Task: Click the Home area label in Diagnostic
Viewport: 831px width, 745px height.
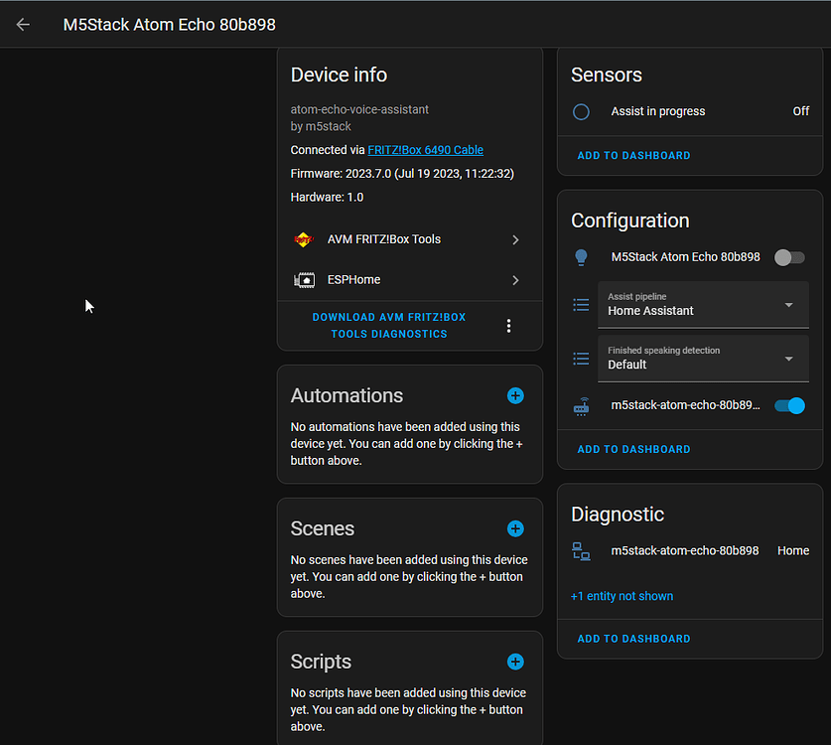Action: 793,550
